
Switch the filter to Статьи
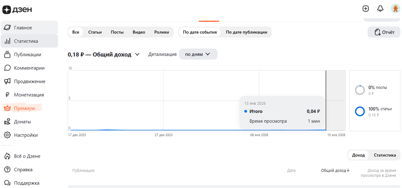pyautogui.click(x=95, y=32)
